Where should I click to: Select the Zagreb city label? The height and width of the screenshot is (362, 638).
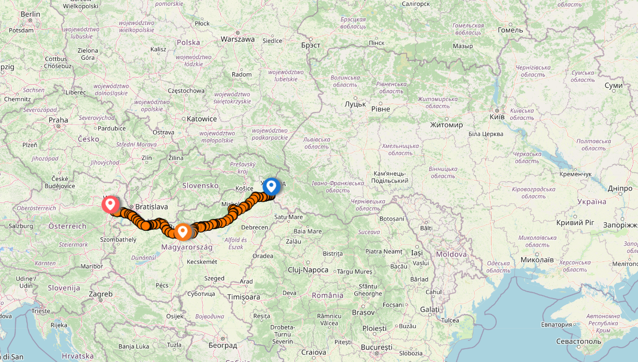tap(101, 294)
